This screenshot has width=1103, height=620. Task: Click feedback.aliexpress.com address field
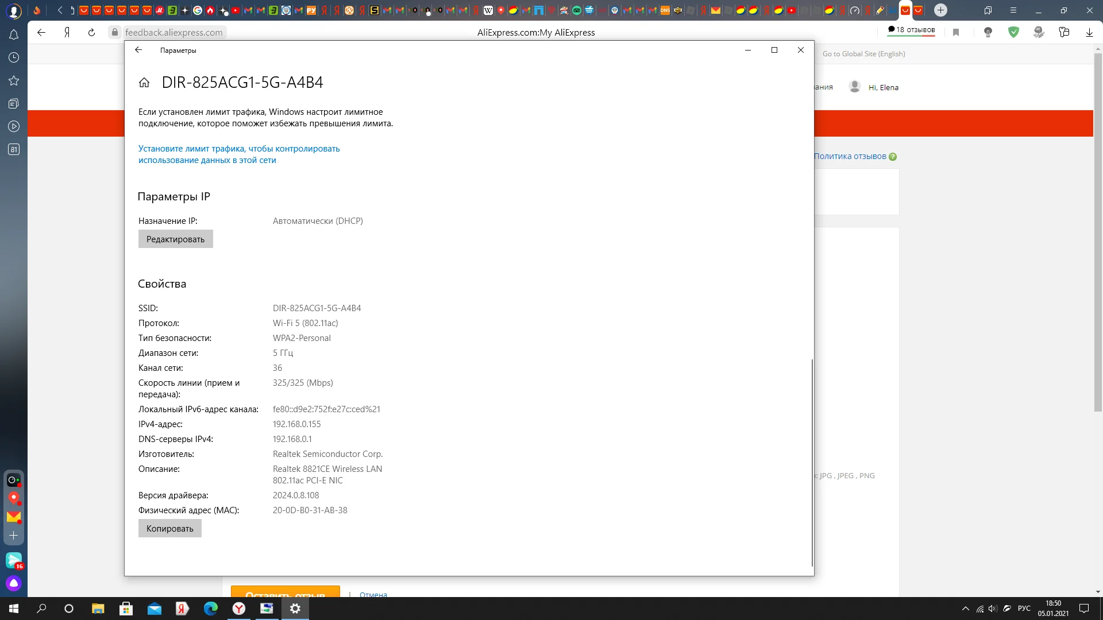click(x=174, y=33)
